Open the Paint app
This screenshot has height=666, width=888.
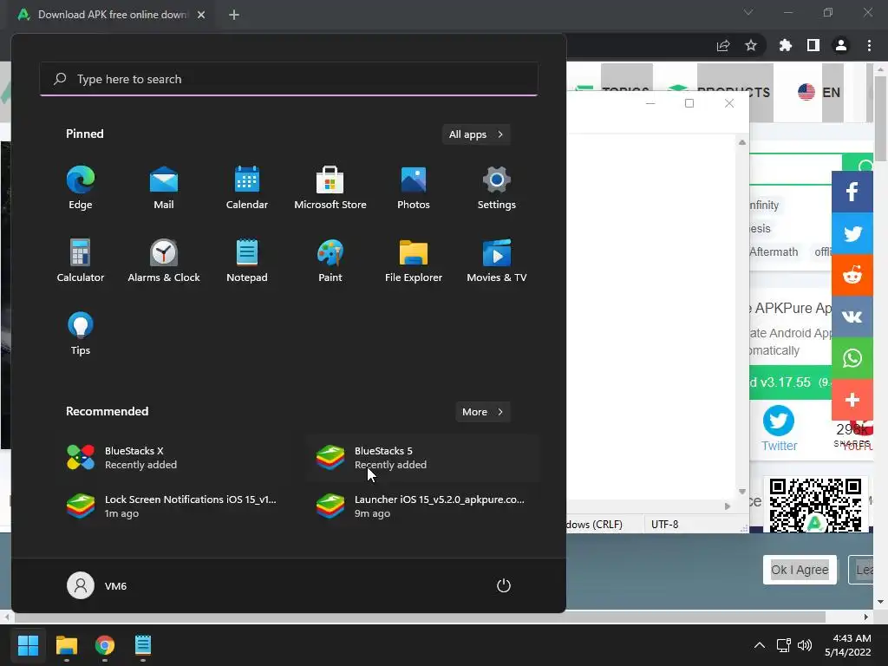(330, 260)
